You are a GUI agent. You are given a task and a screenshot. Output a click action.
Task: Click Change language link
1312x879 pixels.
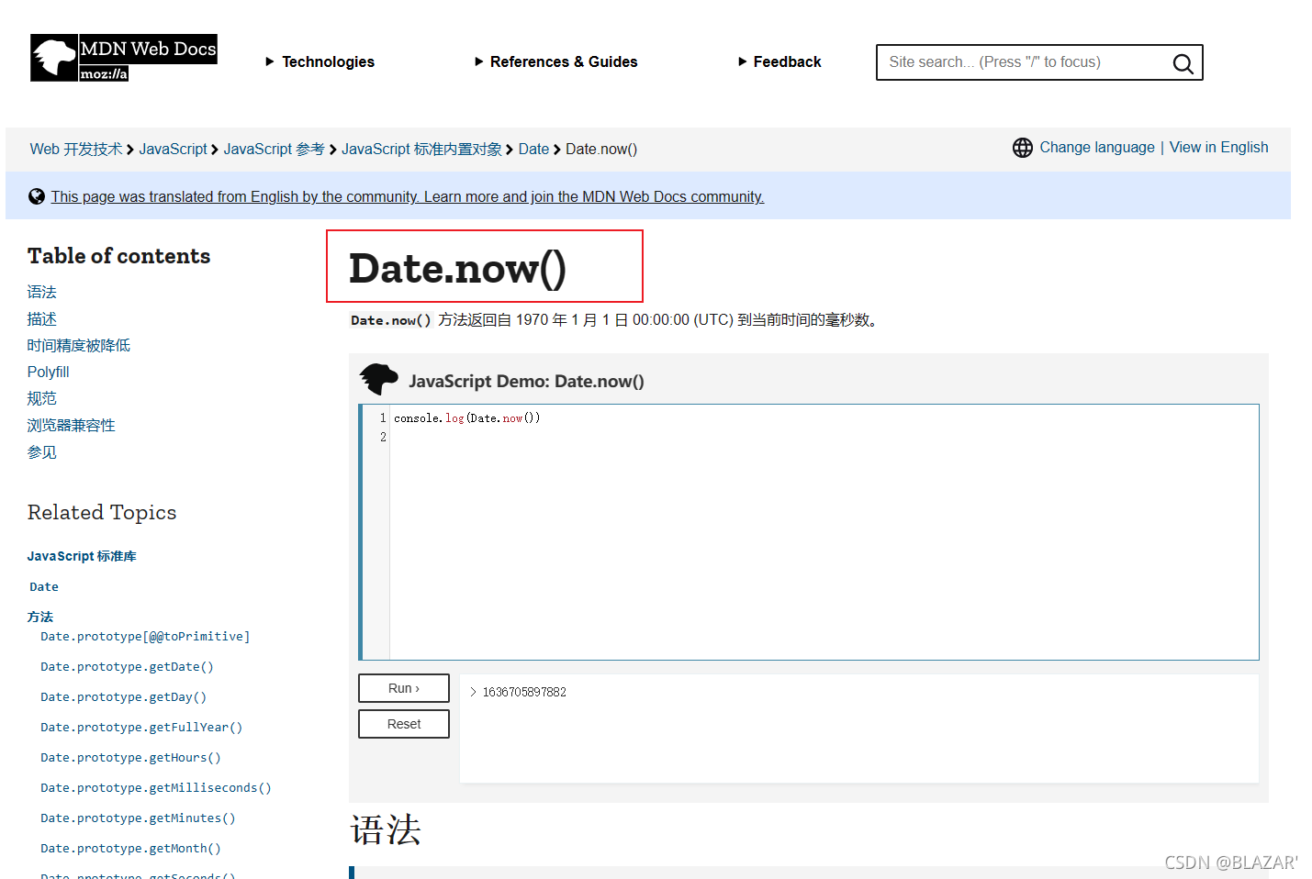coord(1097,147)
